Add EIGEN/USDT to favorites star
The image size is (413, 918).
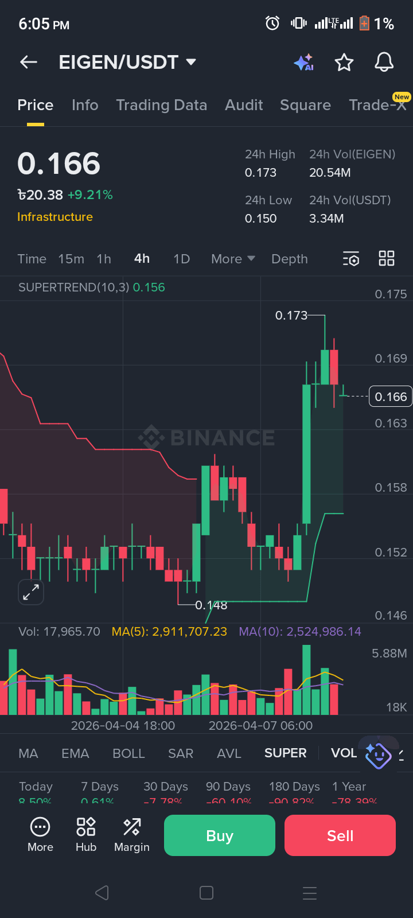(x=344, y=62)
